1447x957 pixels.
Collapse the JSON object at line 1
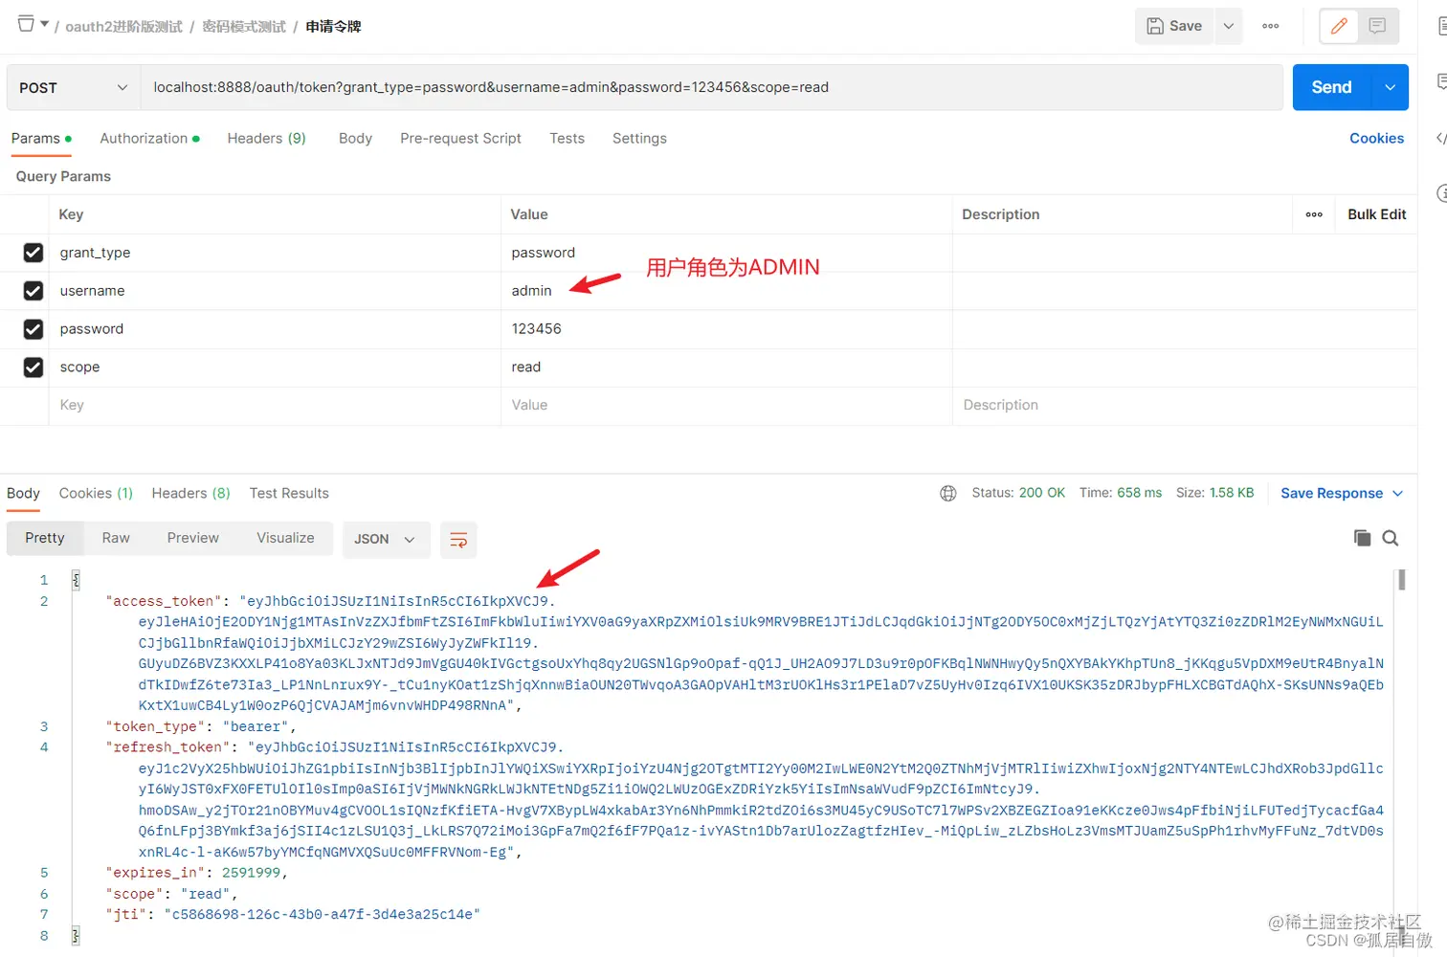76,580
